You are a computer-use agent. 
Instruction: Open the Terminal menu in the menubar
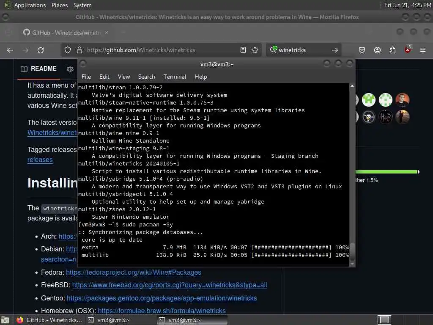pyautogui.click(x=175, y=77)
